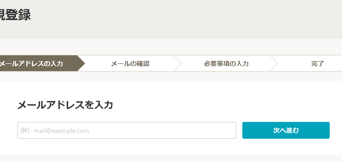This screenshot has width=342, height=162.
Task: Select the メールの確認 step
Action: [130, 64]
